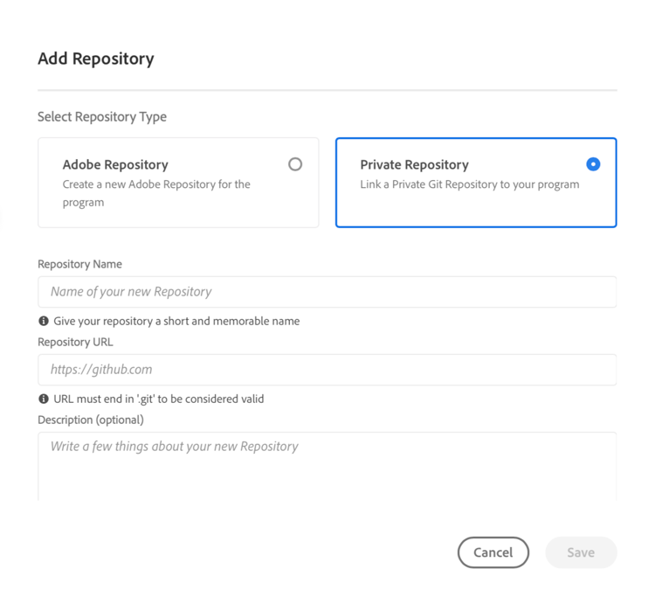Click the Adobe Repository card title
Viewport: 655px width, 604px height.
click(x=115, y=164)
